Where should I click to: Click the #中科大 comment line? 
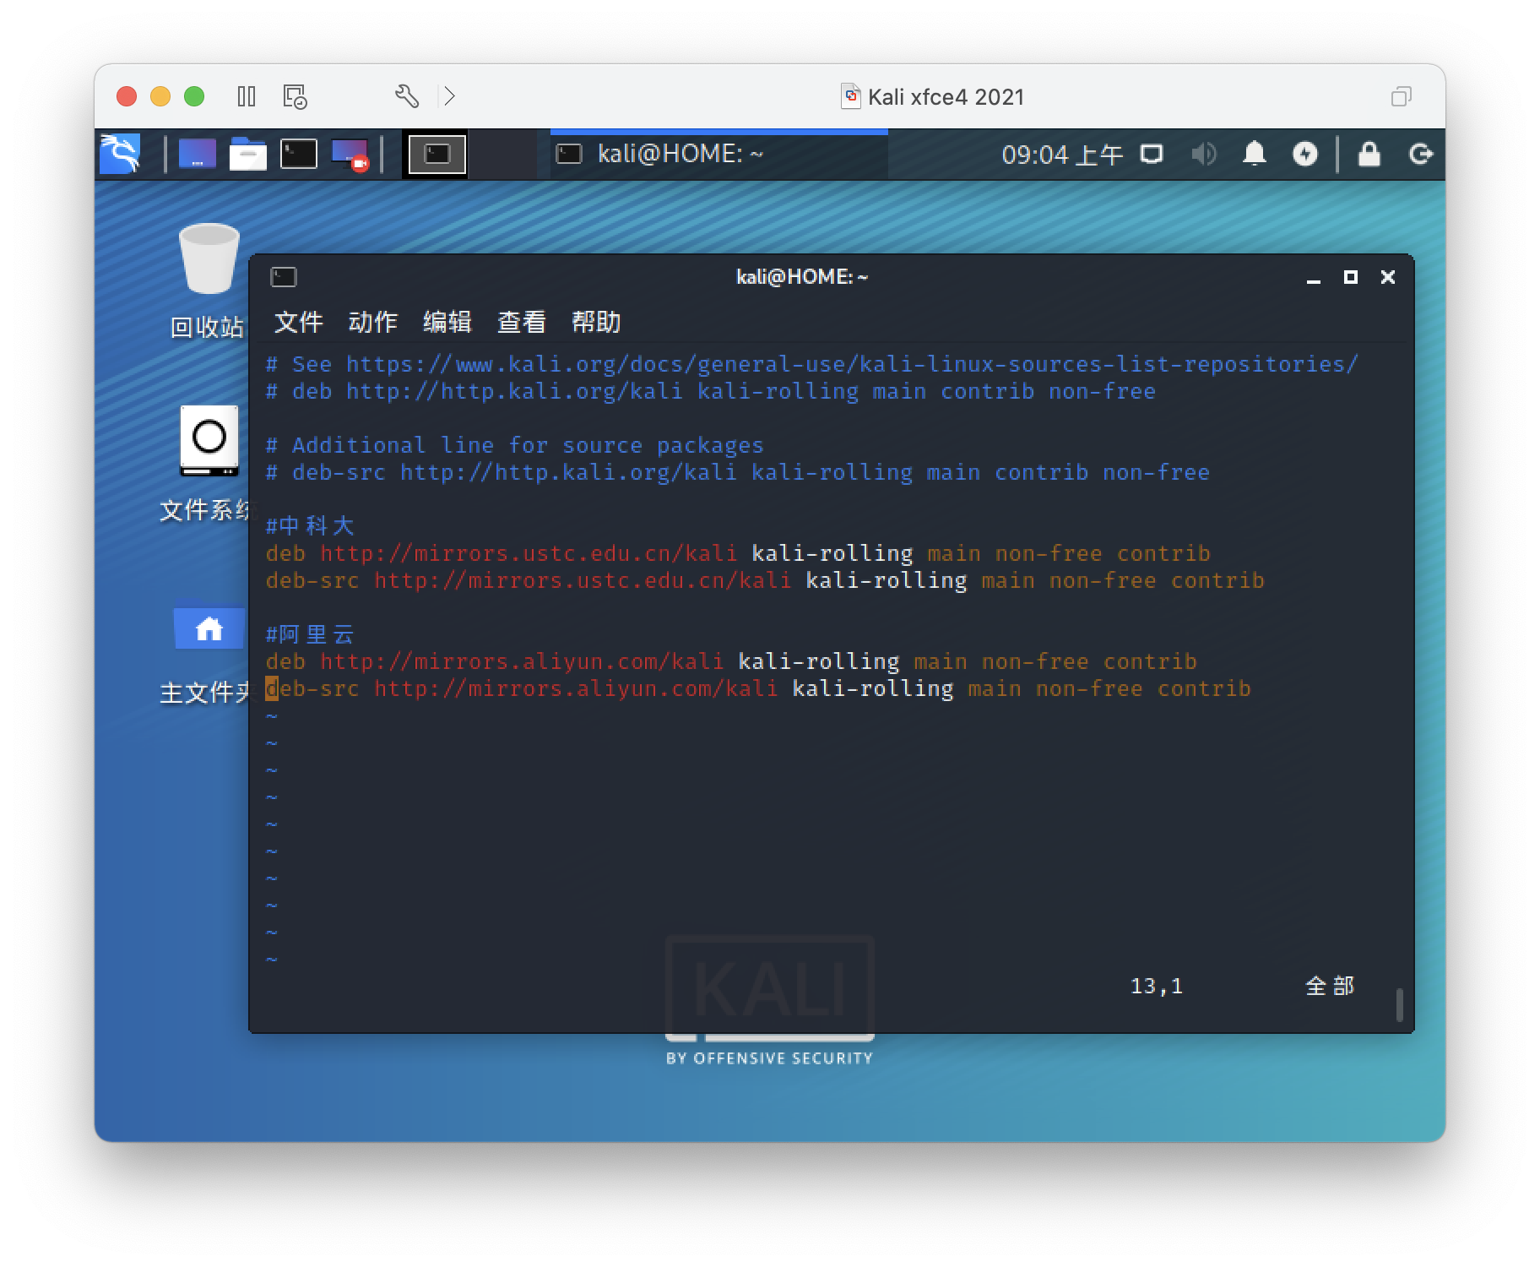point(309,526)
